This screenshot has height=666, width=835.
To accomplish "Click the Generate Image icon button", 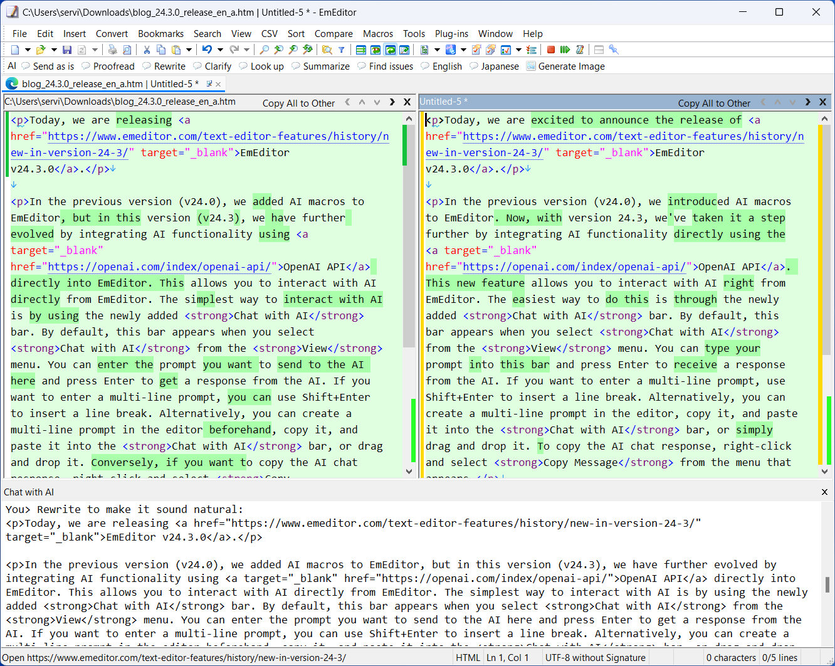I will point(565,66).
